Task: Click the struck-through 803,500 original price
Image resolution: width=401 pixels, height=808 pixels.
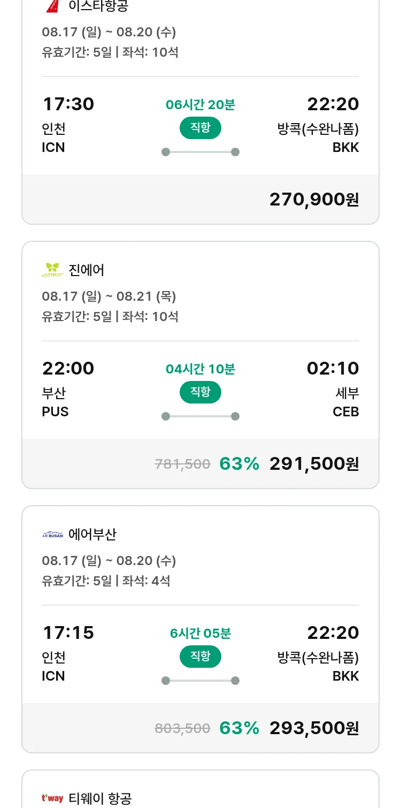Action: click(x=182, y=729)
